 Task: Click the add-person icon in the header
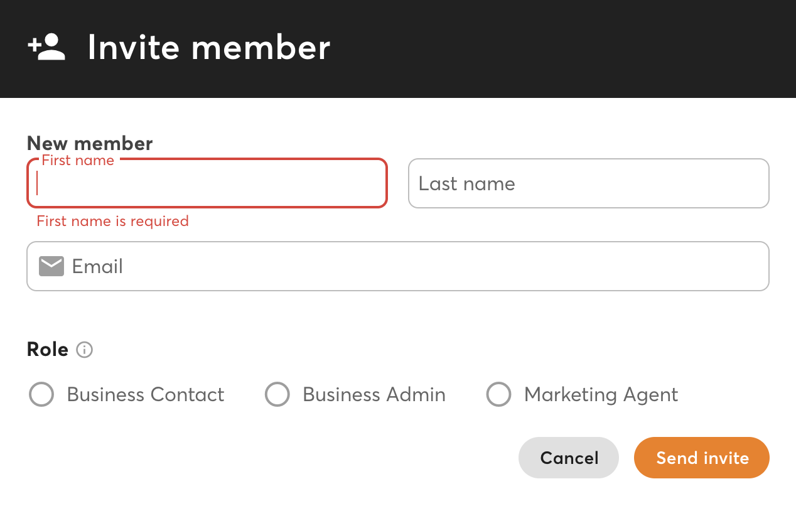pos(47,48)
